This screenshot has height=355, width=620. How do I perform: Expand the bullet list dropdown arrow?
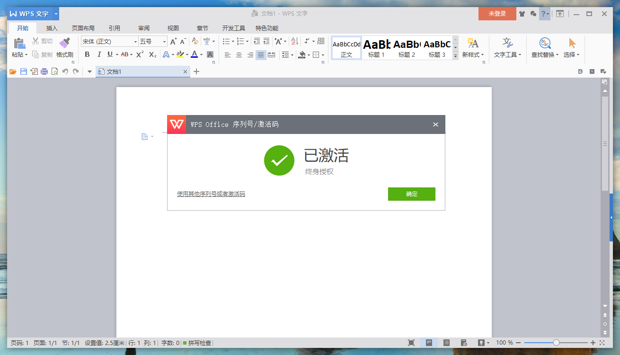(x=233, y=42)
